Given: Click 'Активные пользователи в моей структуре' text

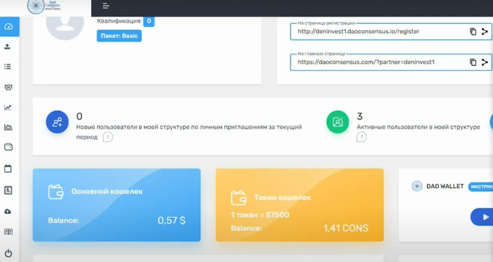Looking at the screenshot, I should click(x=418, y=127).
